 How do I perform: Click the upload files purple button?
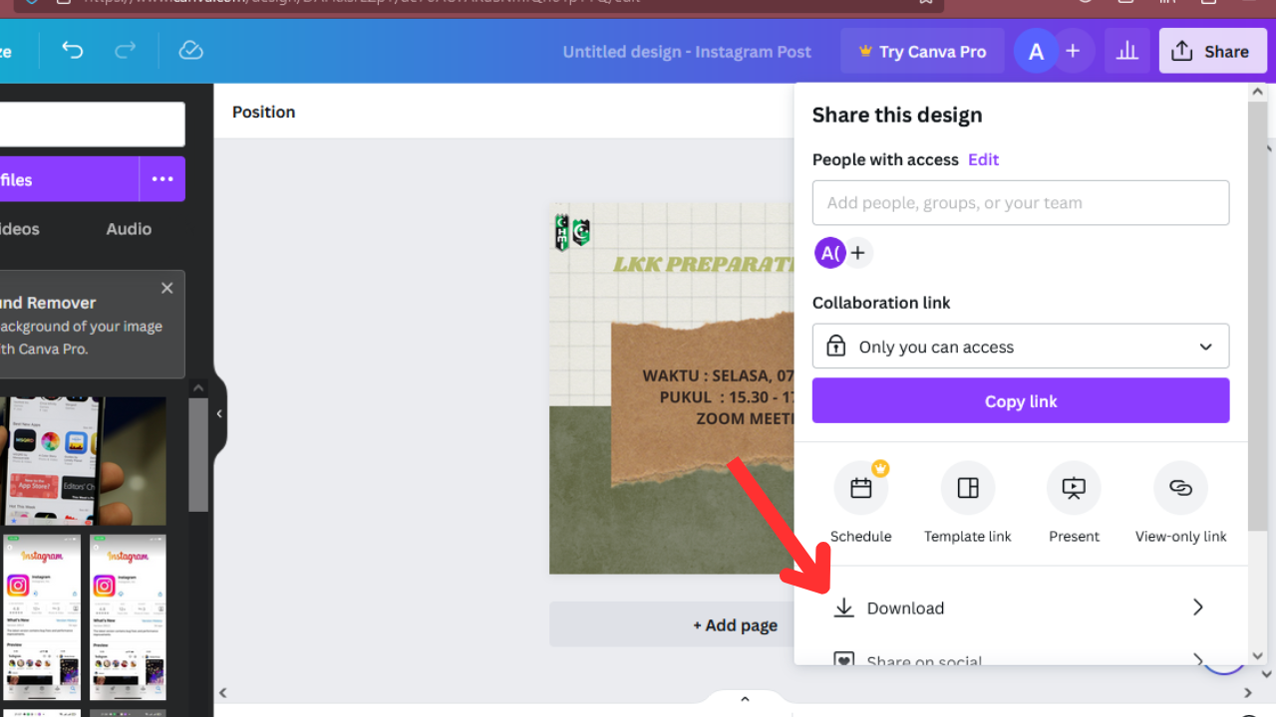(x=69, y=179)
